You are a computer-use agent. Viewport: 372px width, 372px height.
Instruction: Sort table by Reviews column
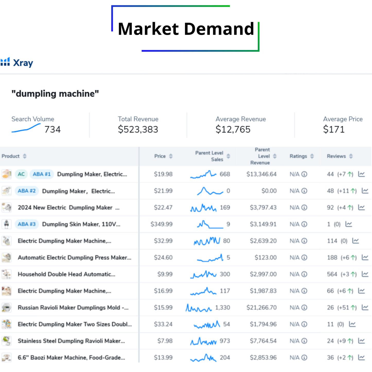(351, 156)
